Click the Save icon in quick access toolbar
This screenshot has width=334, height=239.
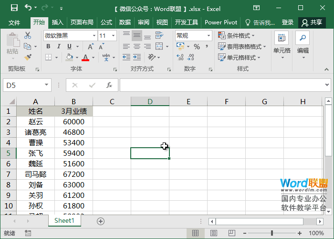[x=14, y=8]
